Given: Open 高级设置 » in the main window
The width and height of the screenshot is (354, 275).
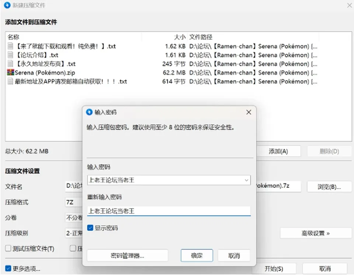Looking at the screenshot, I should coord(316,233).
